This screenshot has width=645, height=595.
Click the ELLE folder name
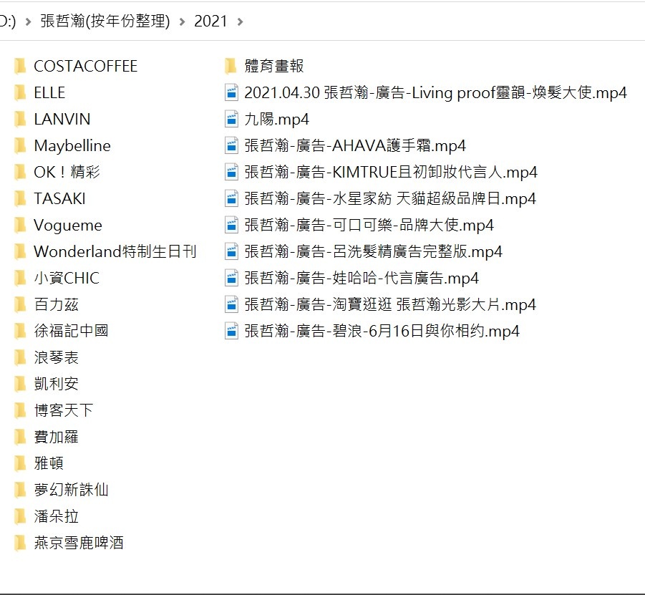49,92
